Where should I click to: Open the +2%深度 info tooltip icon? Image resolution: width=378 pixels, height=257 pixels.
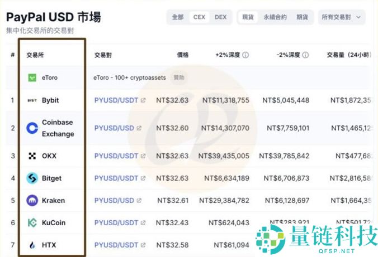pyautogui.click(x=245, y=55)
